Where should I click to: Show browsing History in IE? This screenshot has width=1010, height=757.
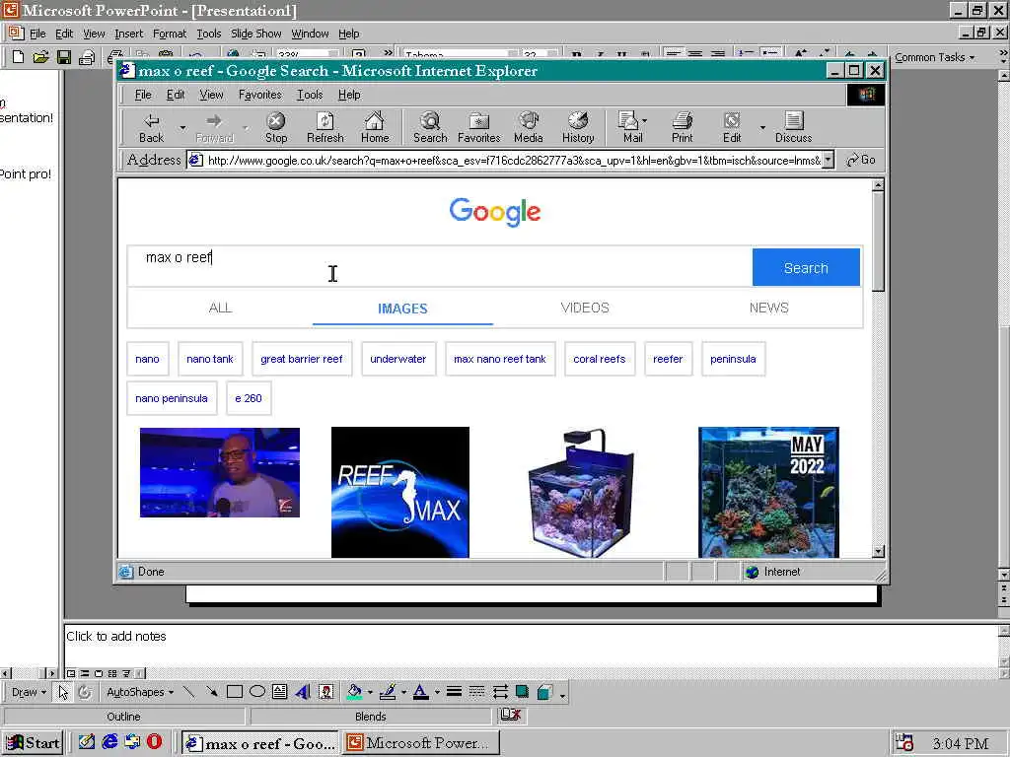pos(578,127)
